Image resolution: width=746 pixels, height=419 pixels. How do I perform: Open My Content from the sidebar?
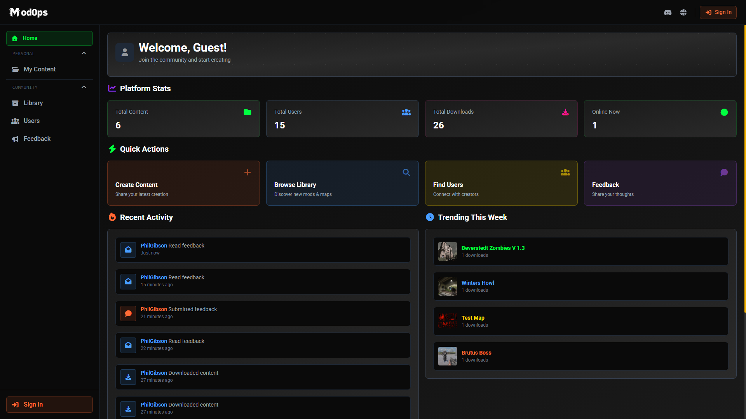point(40,69)
